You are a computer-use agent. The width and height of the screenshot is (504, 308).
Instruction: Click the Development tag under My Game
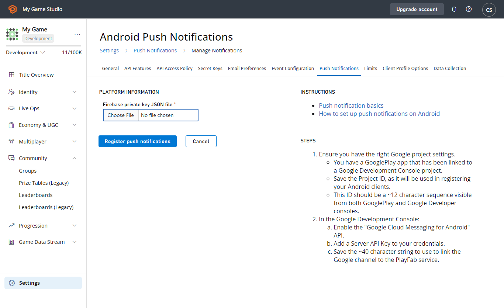(38, 38)
